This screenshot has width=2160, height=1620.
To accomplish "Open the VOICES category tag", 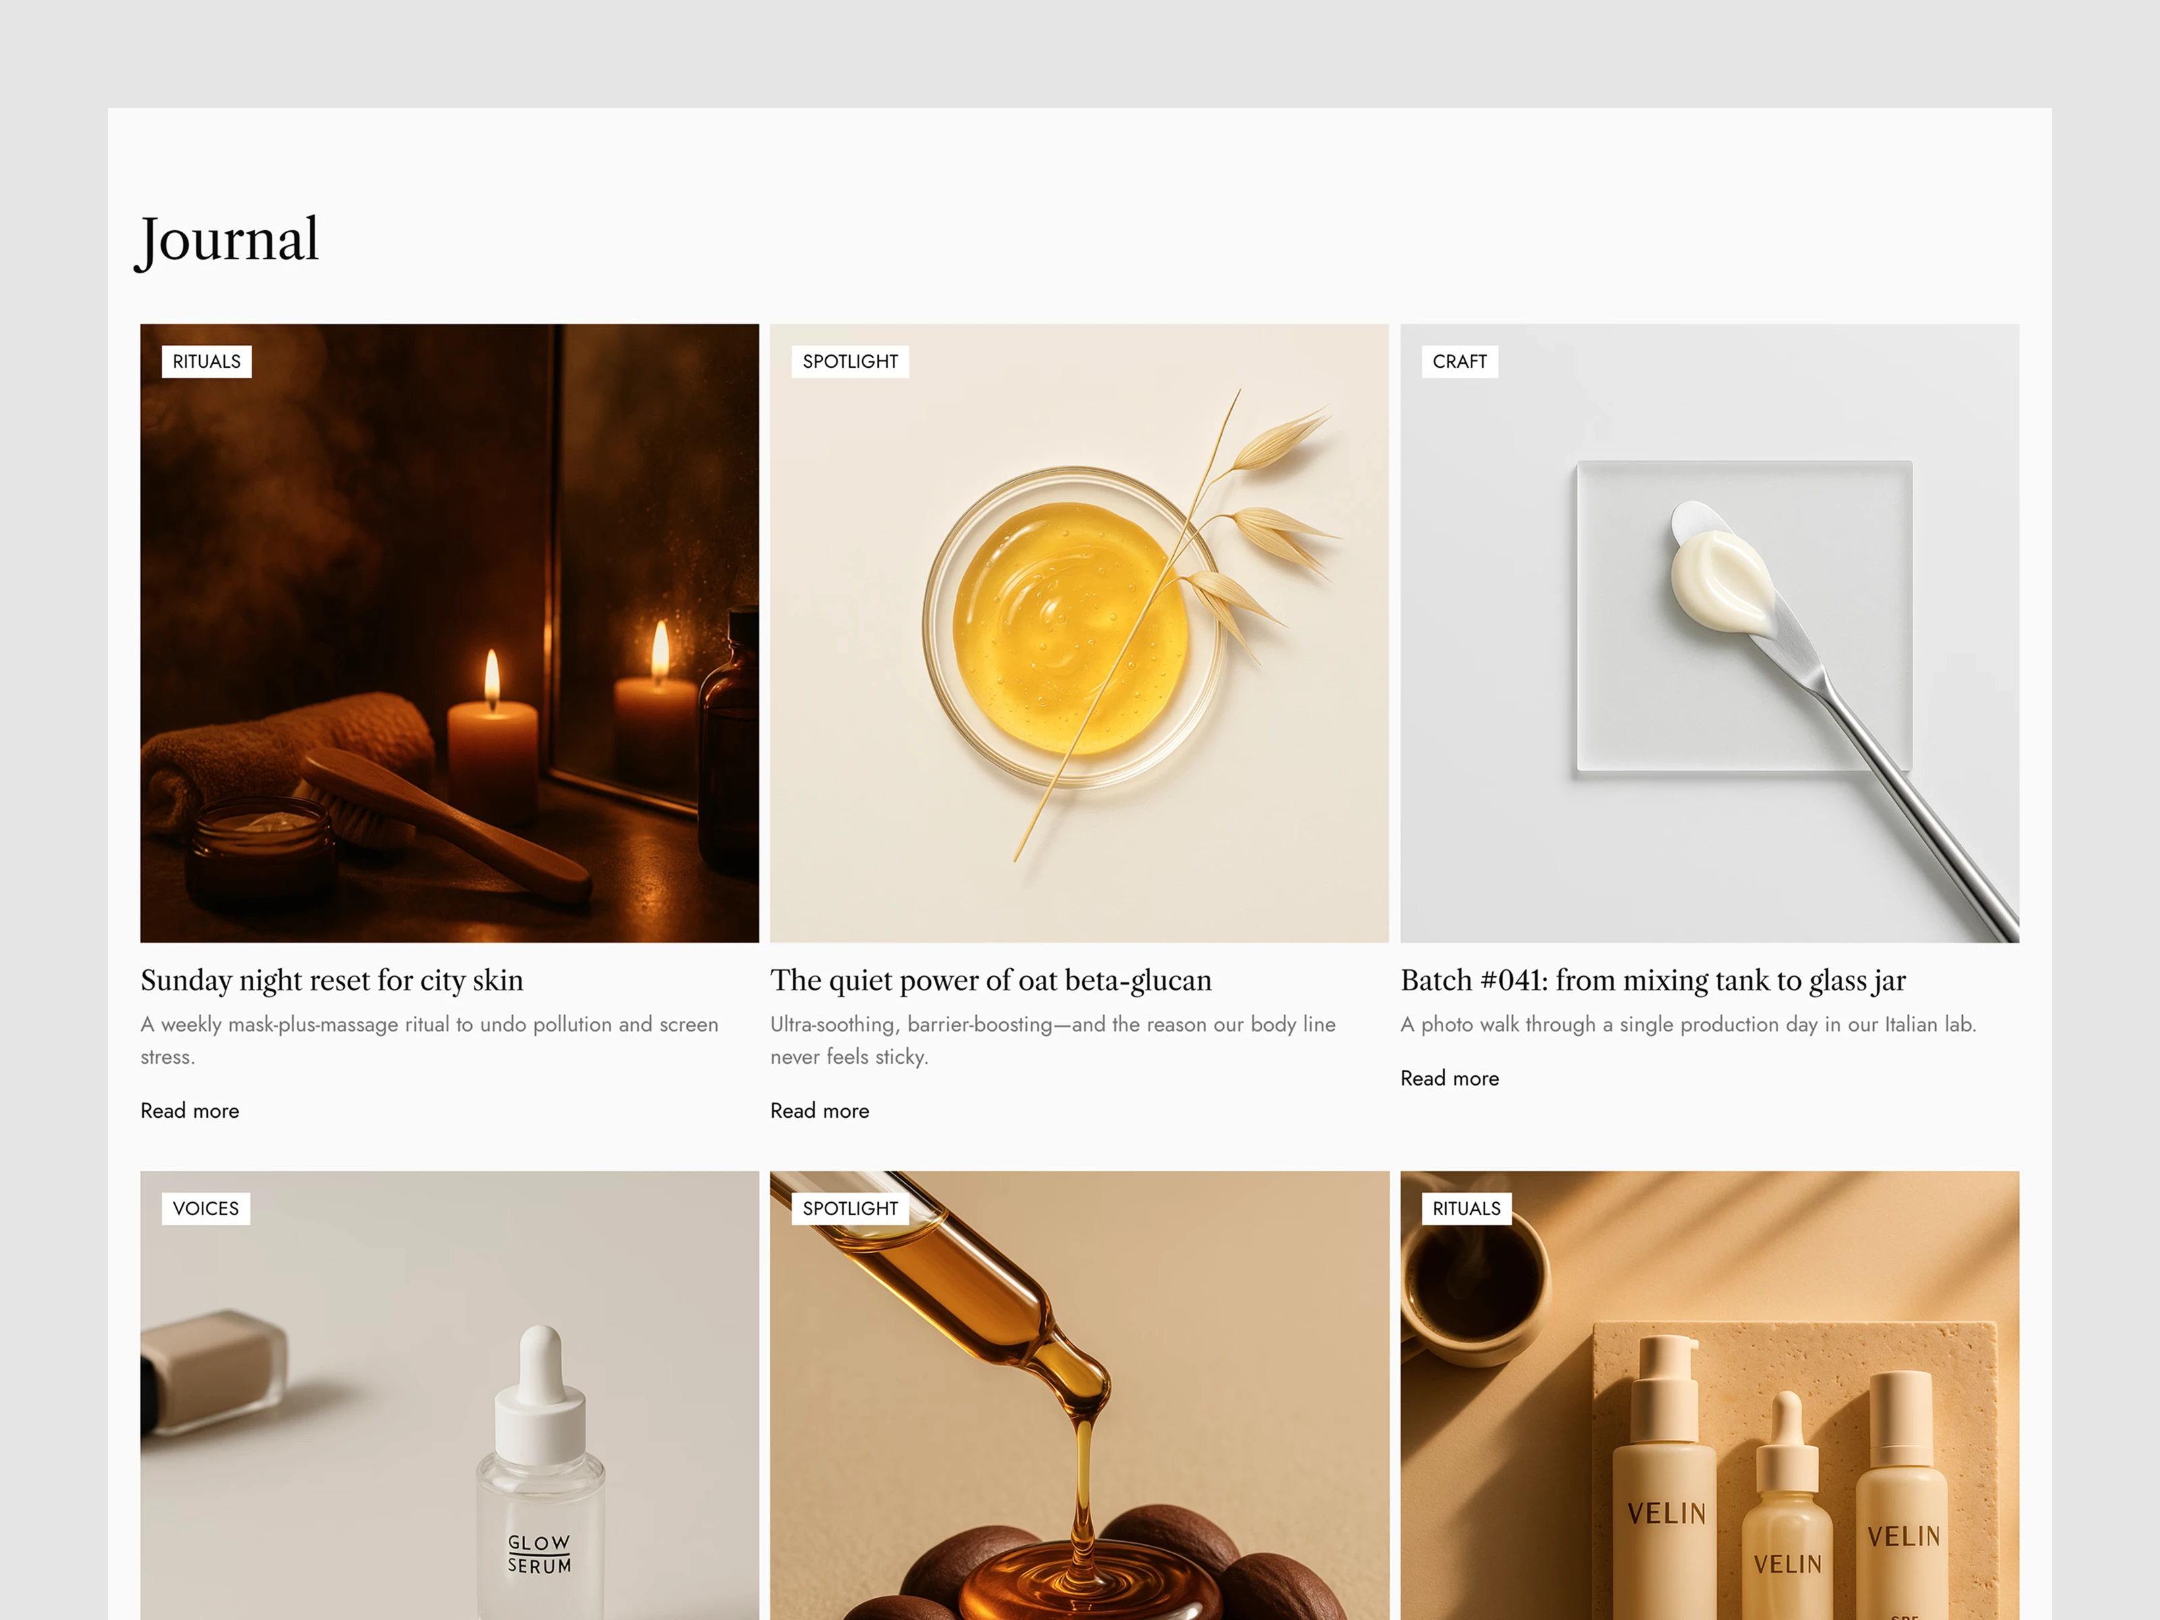I will tap(205, 1209).
